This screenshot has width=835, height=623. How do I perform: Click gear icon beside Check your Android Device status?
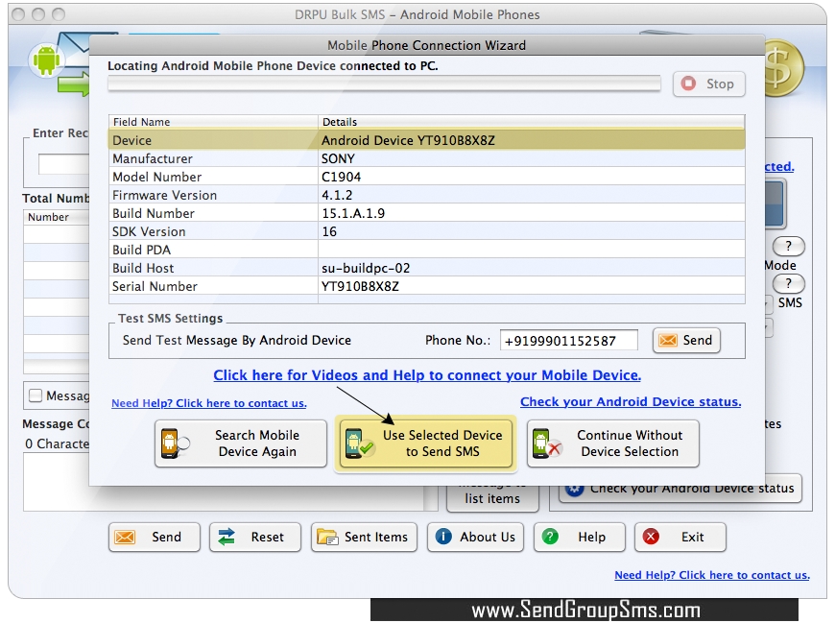point(574,490)
